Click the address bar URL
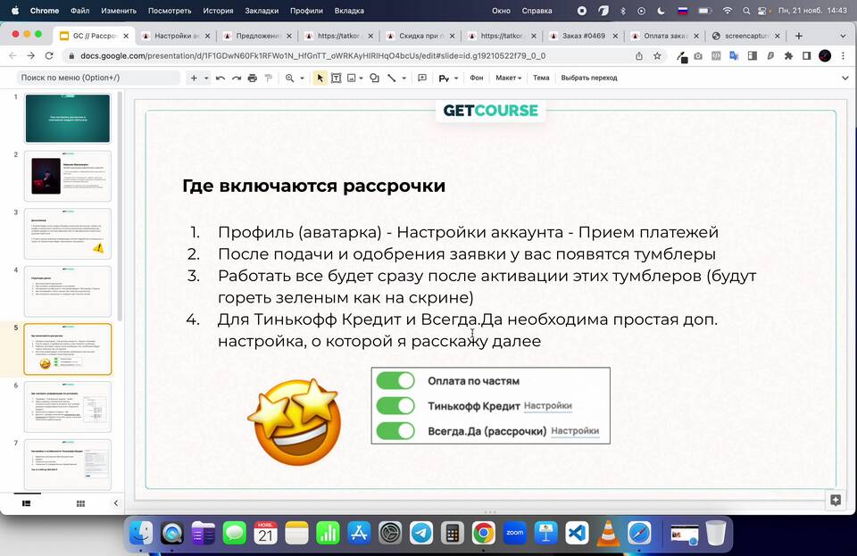Screen dimensions: 857x556 click(313, 55)
